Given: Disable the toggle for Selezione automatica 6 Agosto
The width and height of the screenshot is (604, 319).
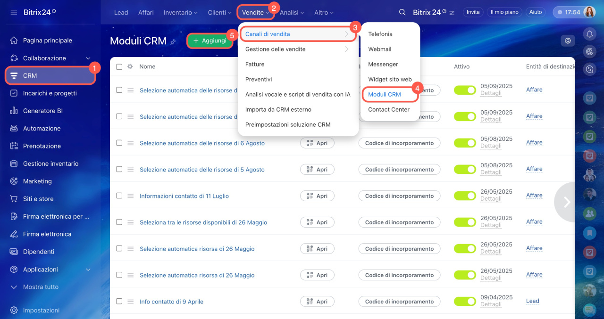Looking at the screenshot, I should pyautogui.click(x=465, y=143).
